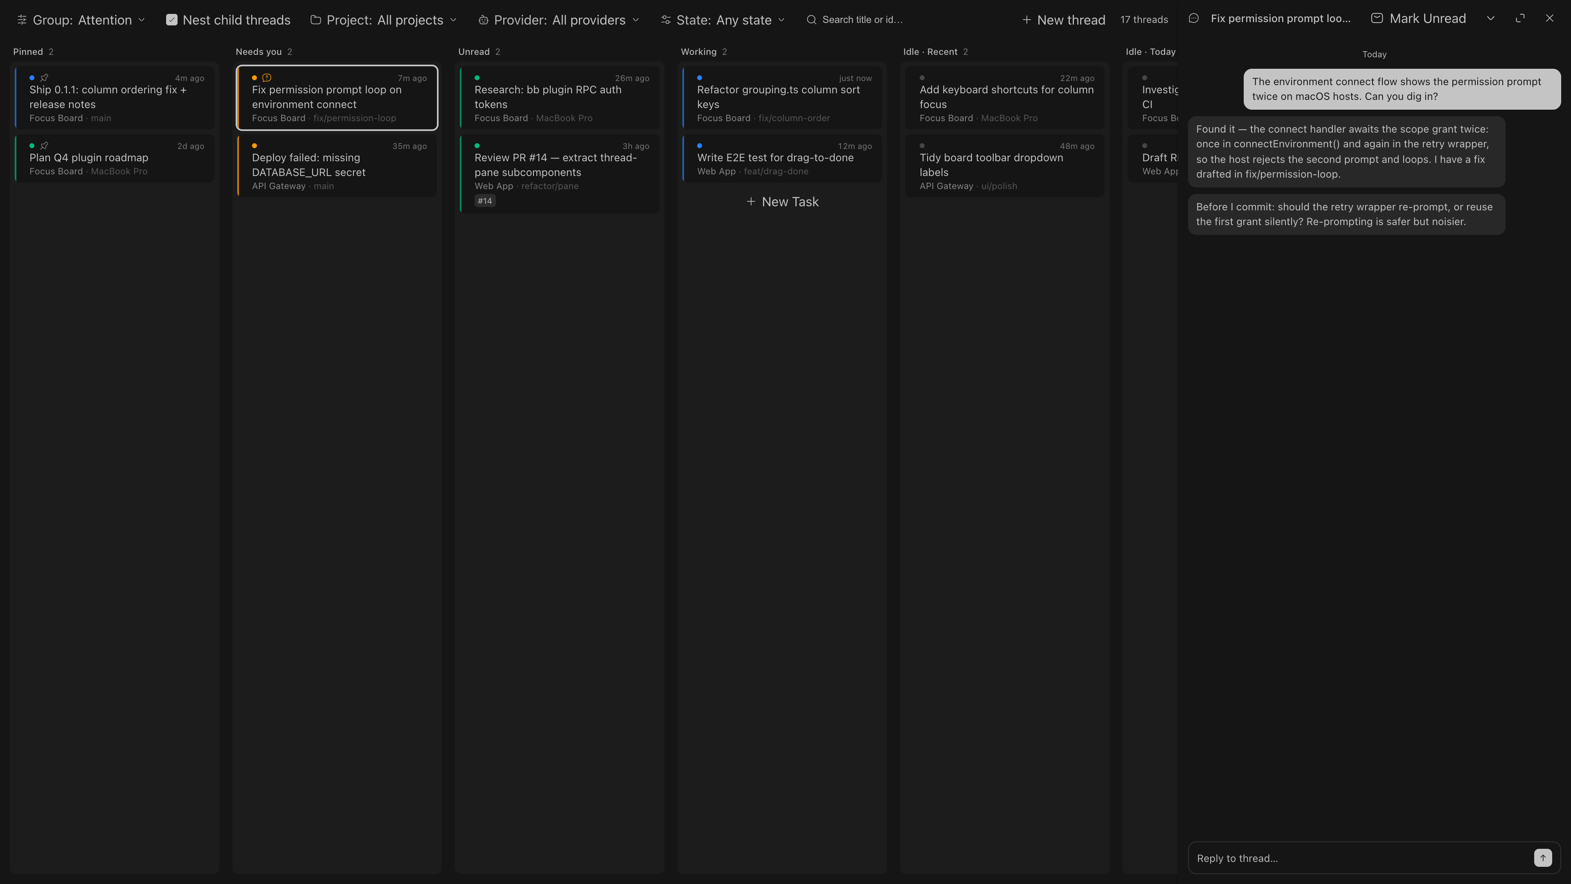Click the plus icon on New thread
The image size is (1571, 884).
tap(1026, 20)
